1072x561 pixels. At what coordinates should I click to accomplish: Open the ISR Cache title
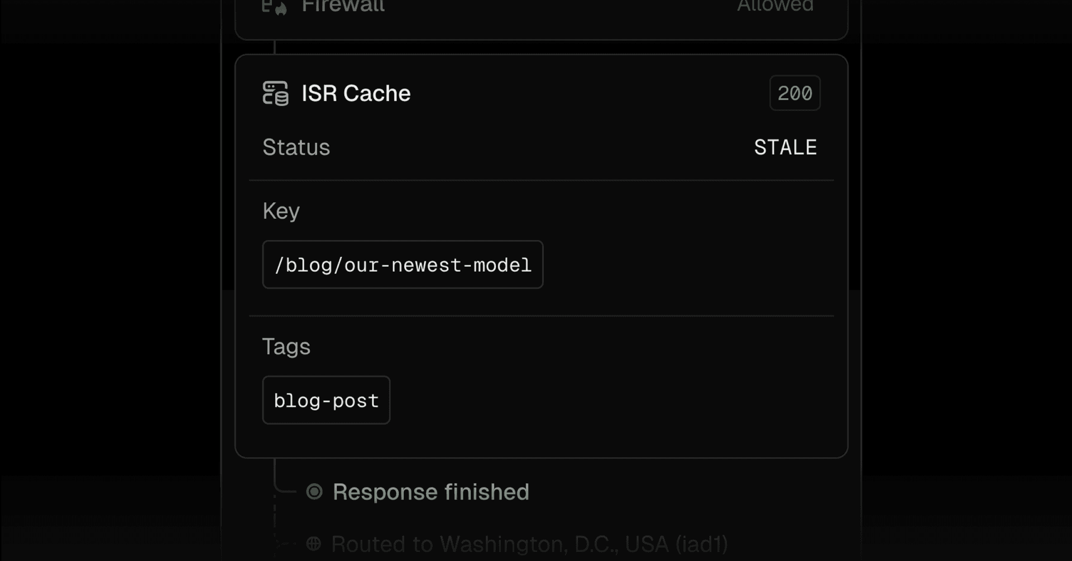(x=356, y=93)
